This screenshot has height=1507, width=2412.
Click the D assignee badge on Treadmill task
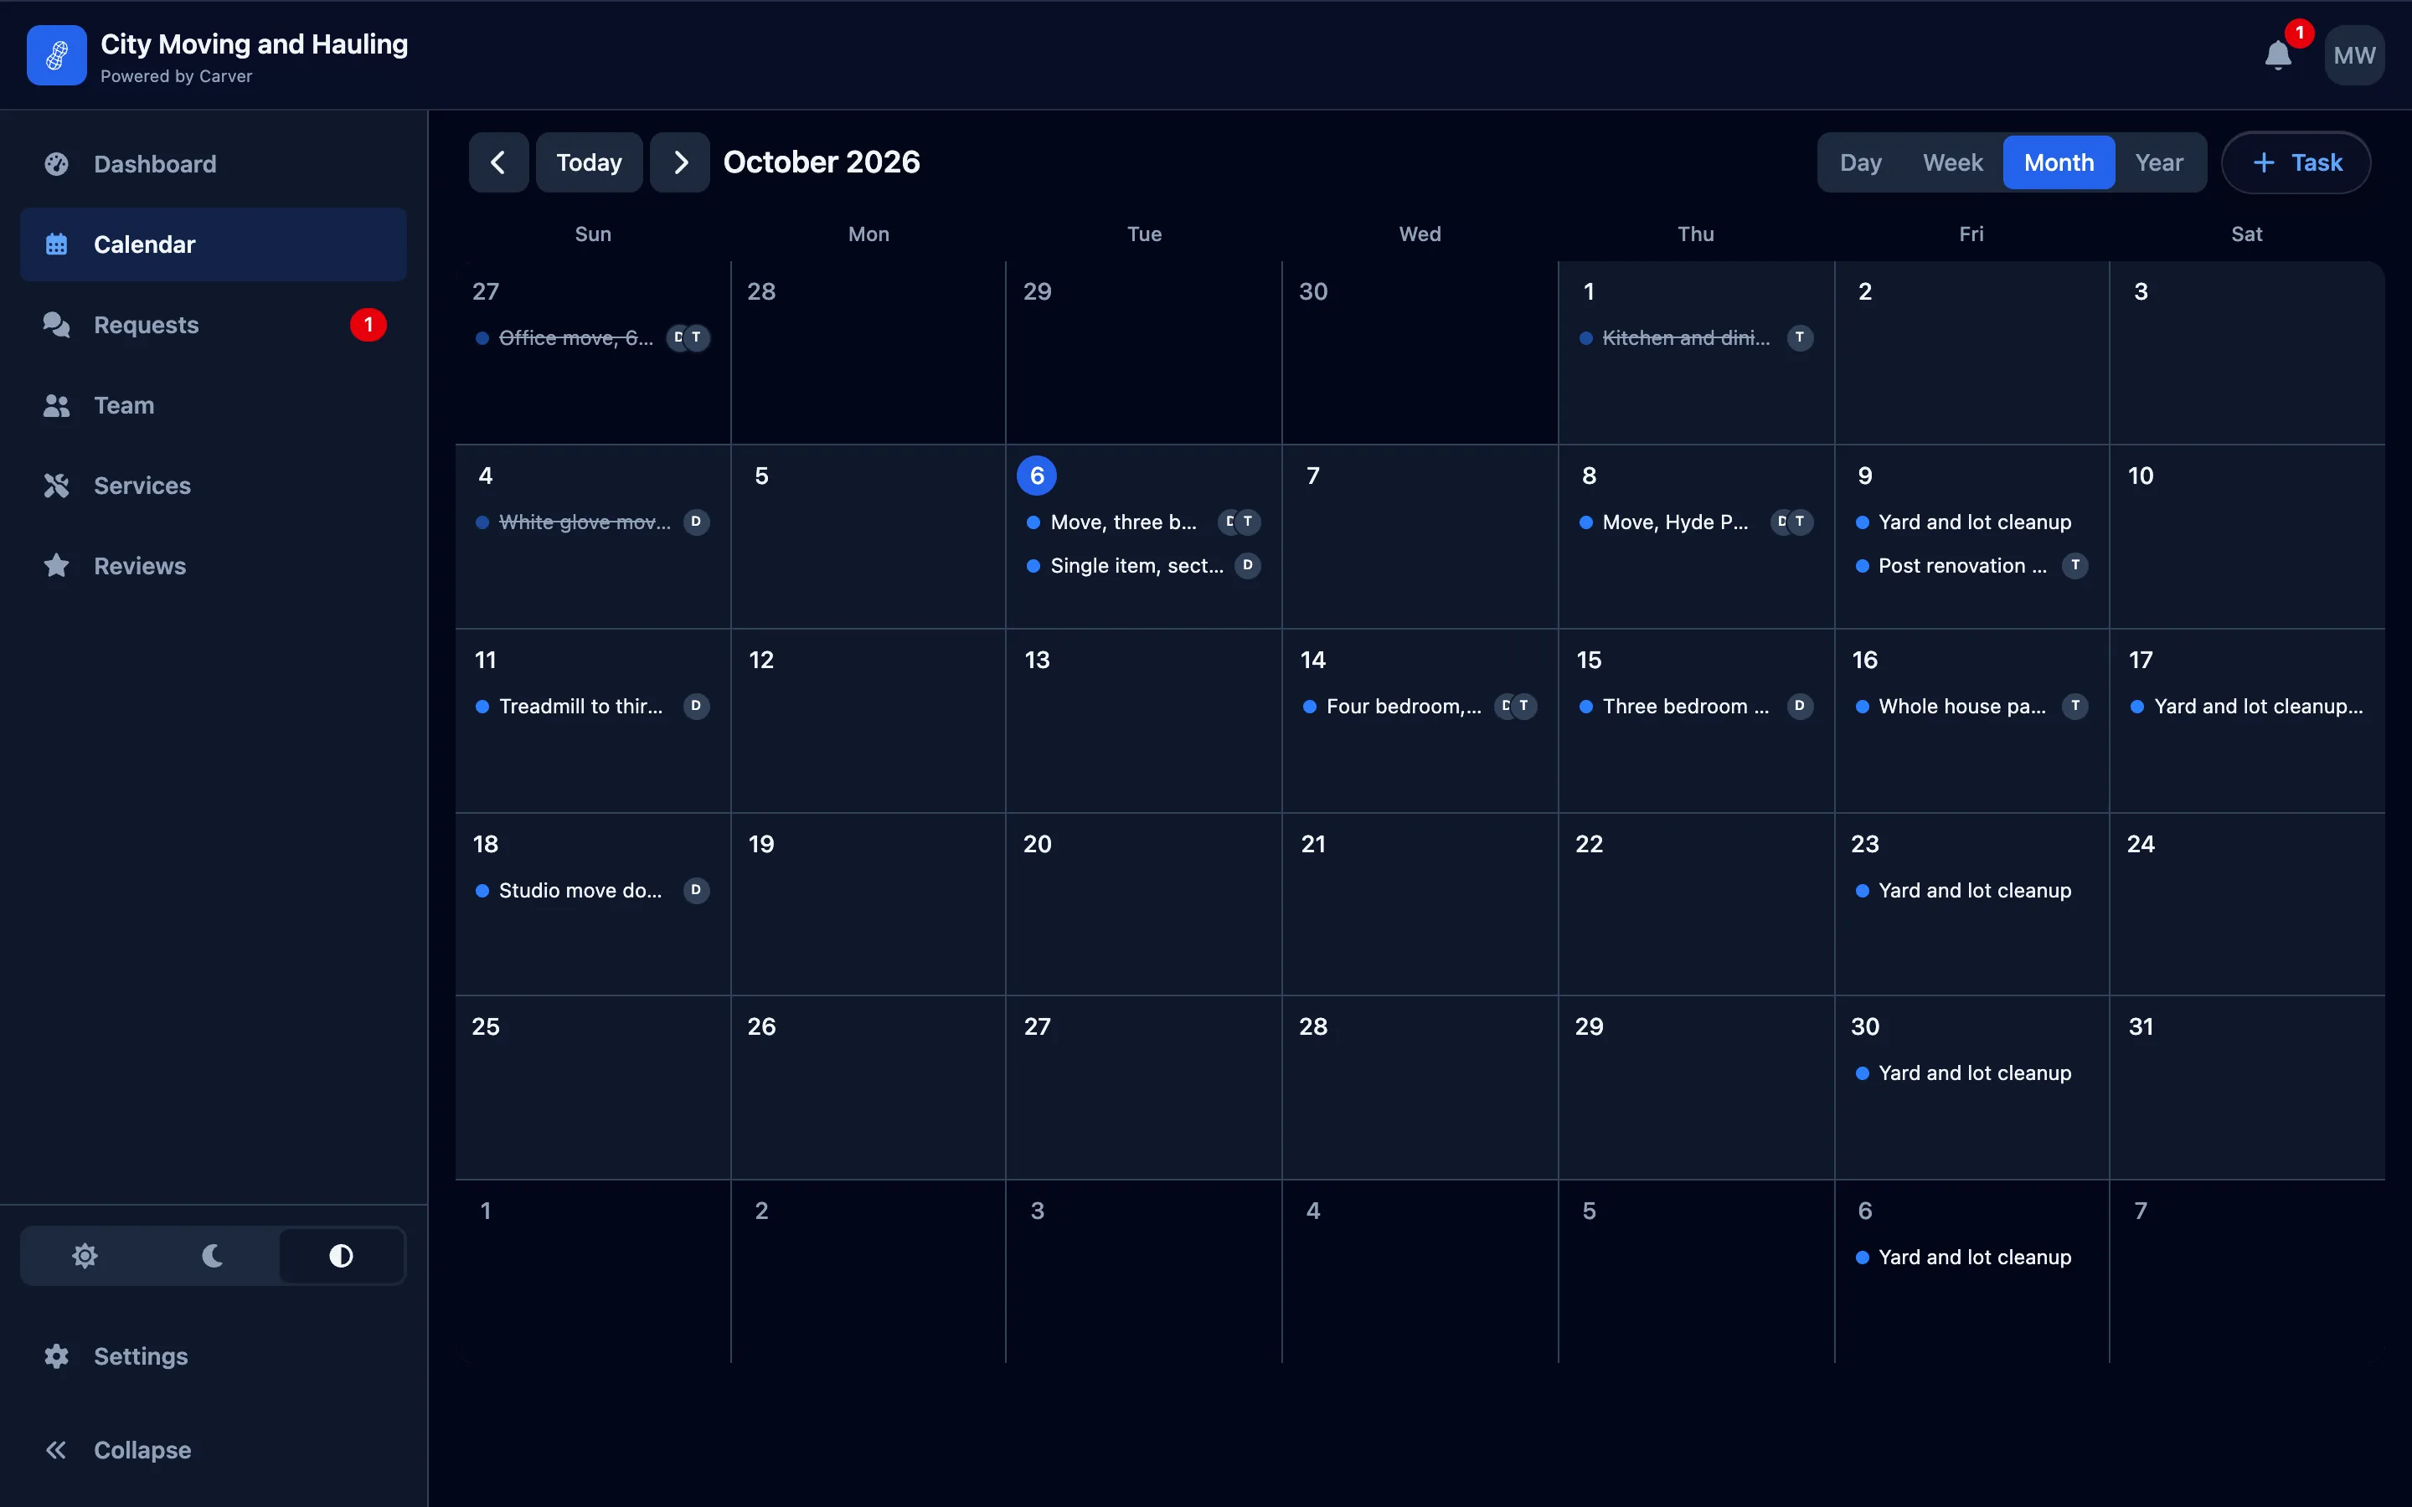(x=696, y=706)
